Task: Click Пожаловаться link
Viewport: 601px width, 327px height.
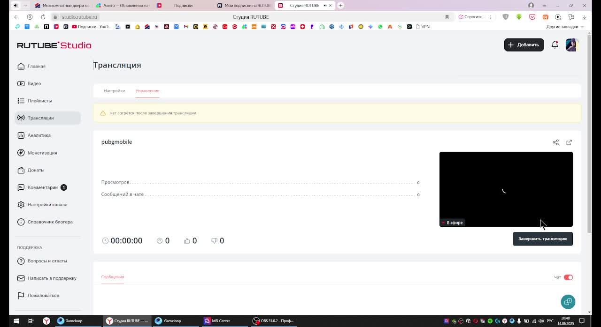Action: coord(38,296)
